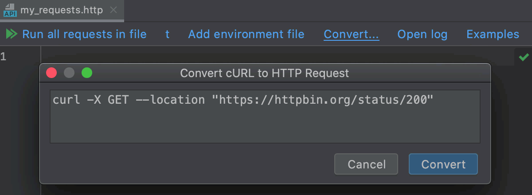
Task: Click the gray minimize dialog button
Action: pos(69,73)
